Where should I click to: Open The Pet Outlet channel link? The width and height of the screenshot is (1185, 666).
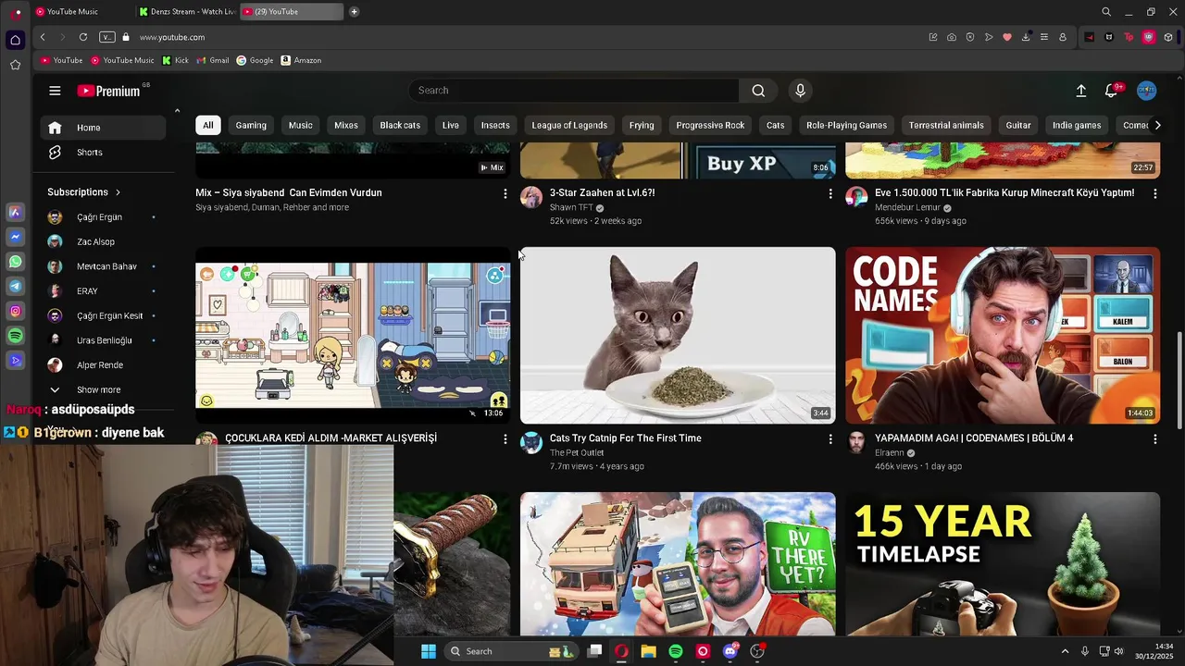coord(577,453)
